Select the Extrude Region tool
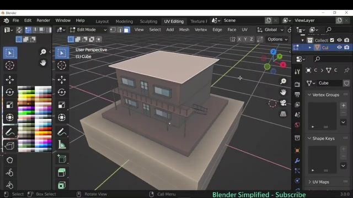The width and height of the screenshot is (353, 198). 62,173
